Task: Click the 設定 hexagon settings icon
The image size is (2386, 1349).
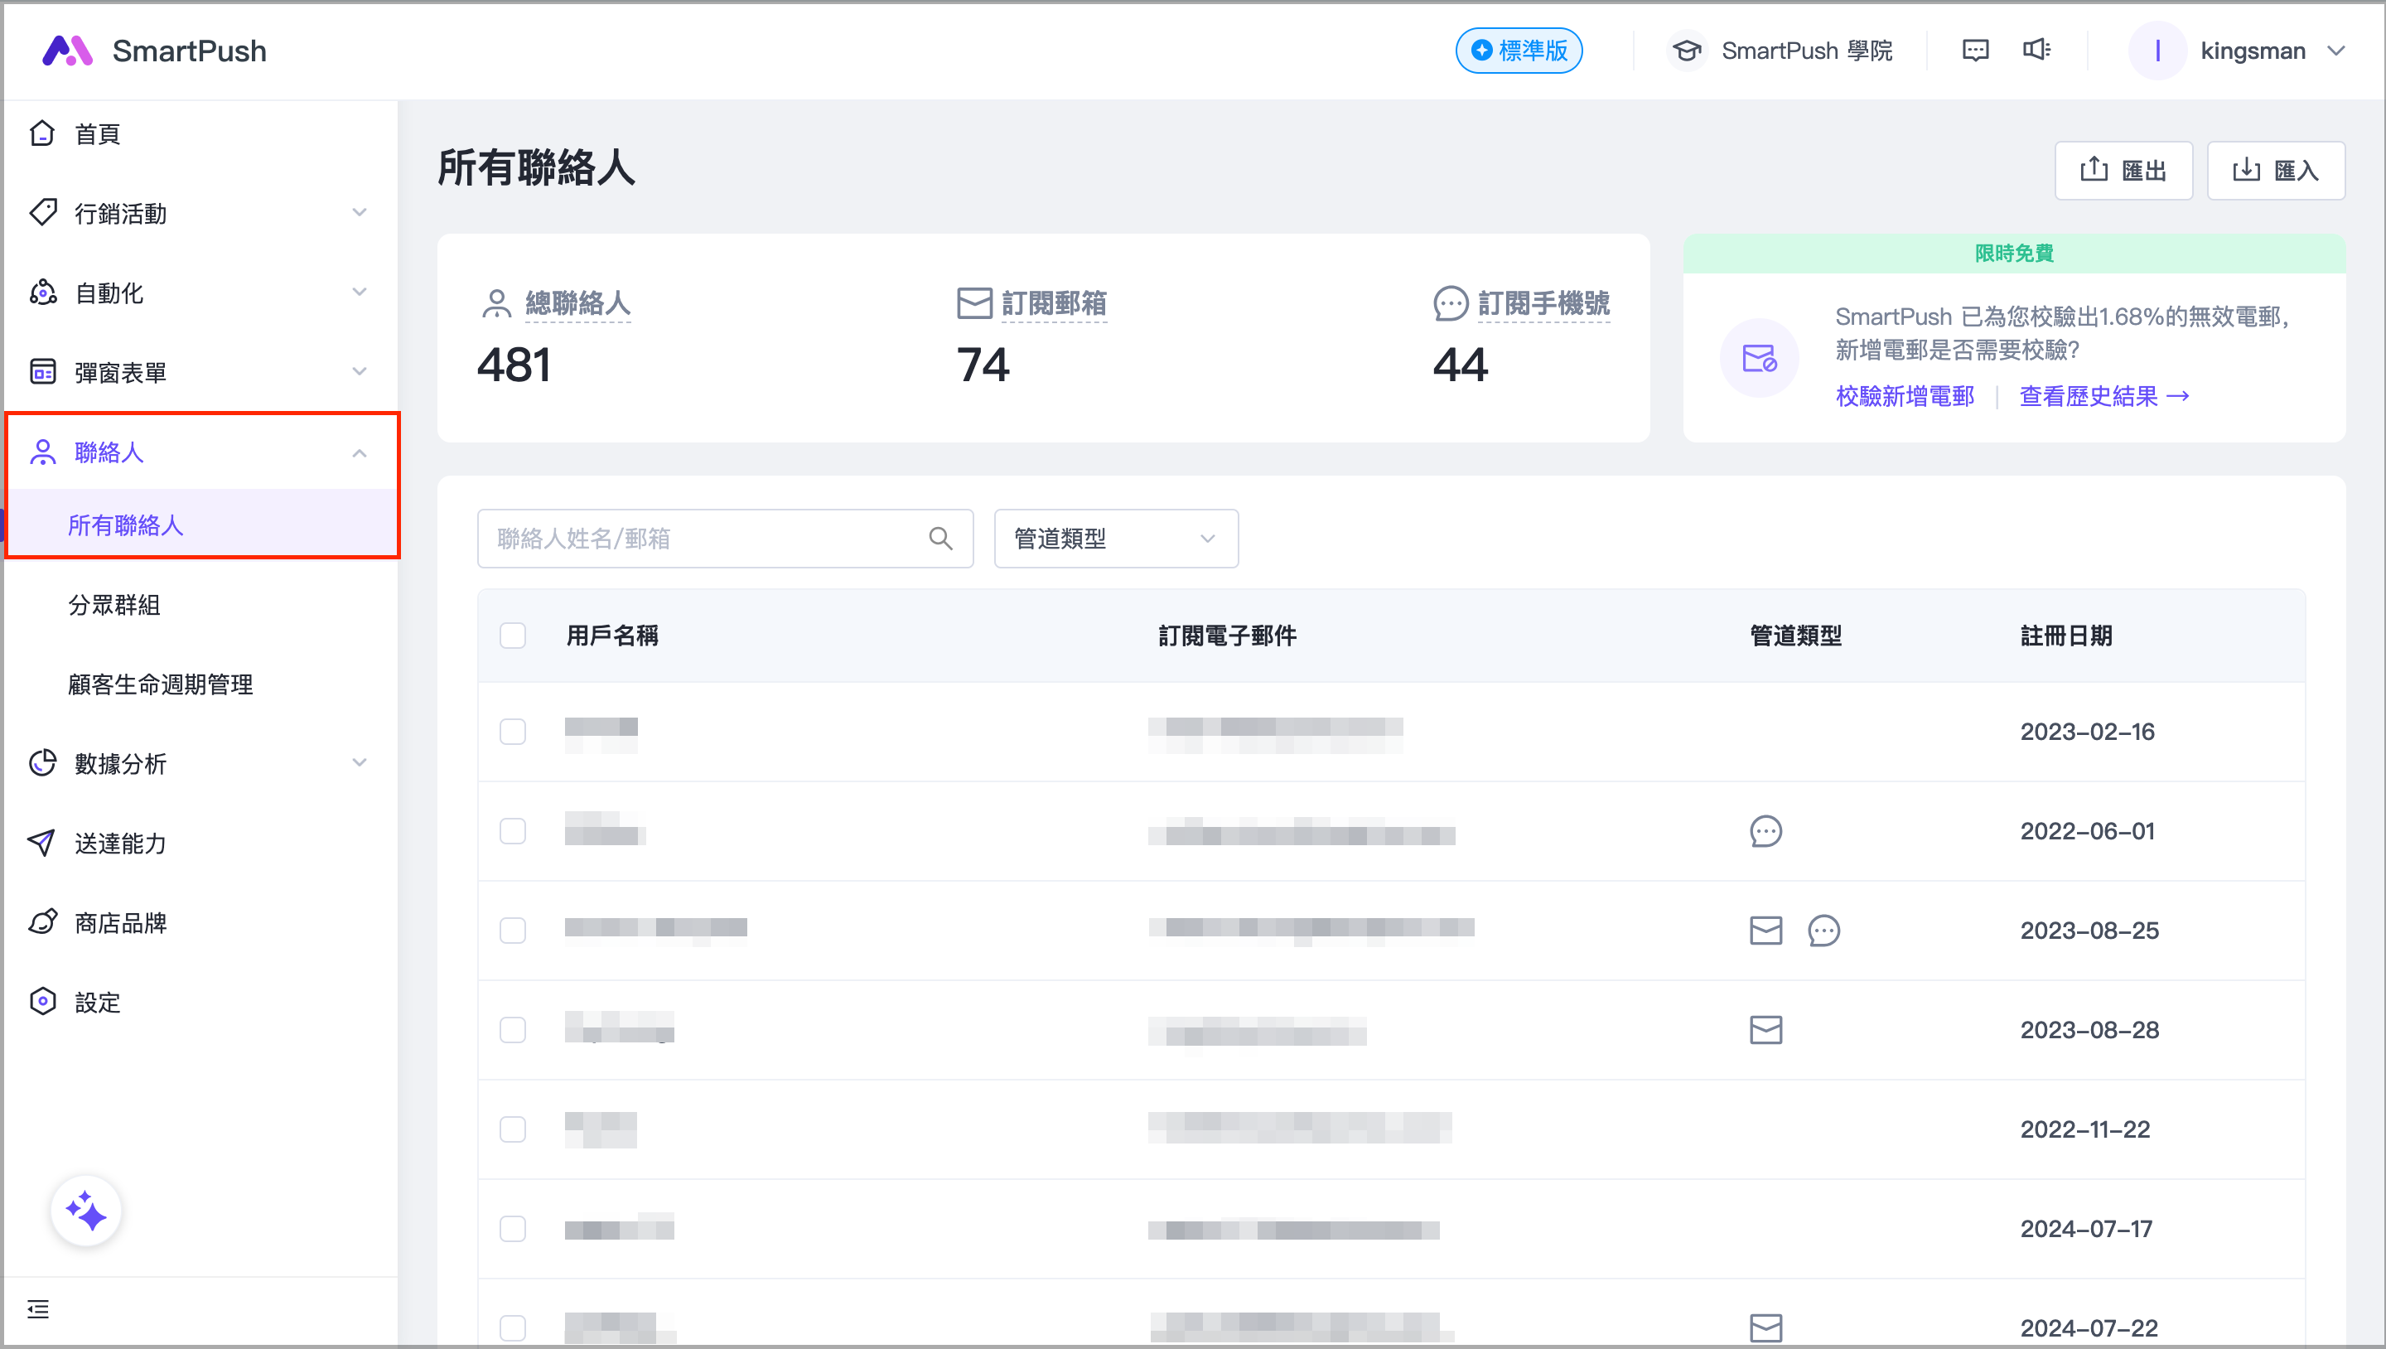Action: pos(42,1003)
